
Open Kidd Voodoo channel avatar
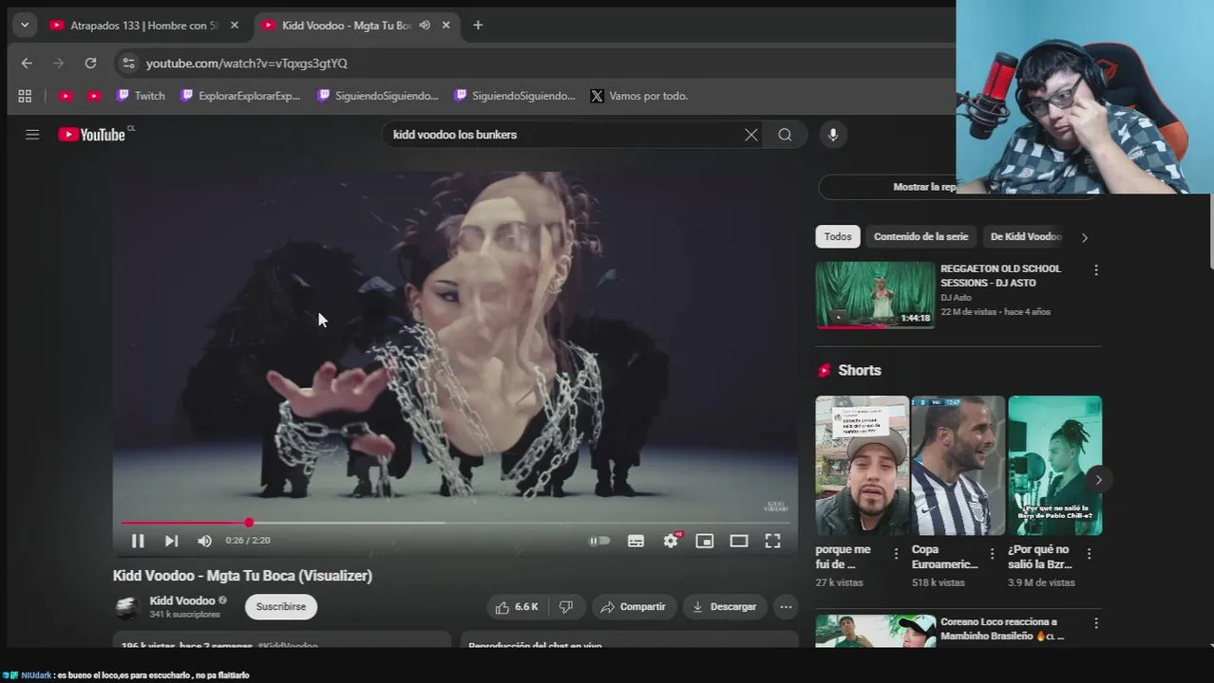[126, 607]
